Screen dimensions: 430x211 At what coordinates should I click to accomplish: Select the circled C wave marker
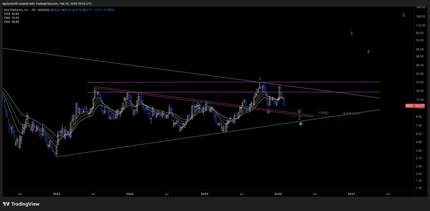[x=298, y=111]
